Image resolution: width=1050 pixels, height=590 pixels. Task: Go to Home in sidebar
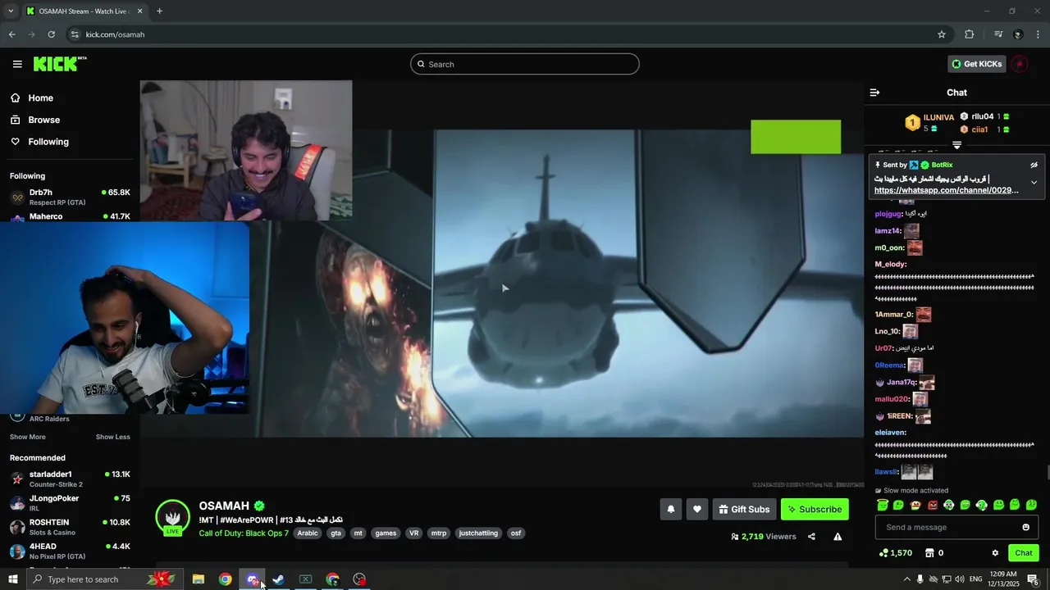[x=32, y=98]
